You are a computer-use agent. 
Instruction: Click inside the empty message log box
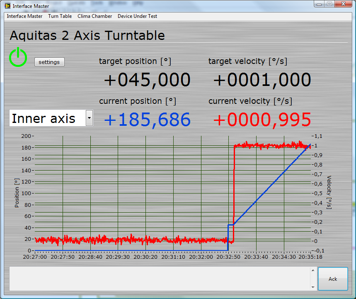(x=160, y=279)
